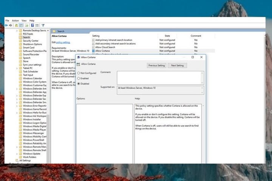The width and height of the screenshot is (272, 181).
Task: Click the Filter funnel toolbar icon
Action: pyautogui.click(x=43, y=26)
